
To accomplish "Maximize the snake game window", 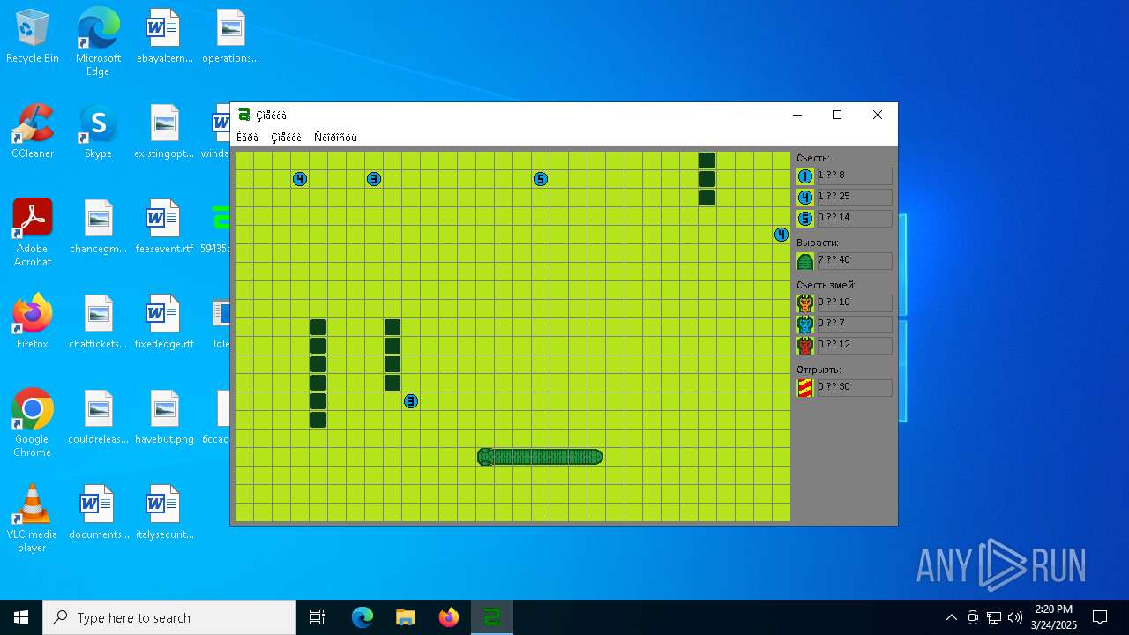I will click(837, 115).
